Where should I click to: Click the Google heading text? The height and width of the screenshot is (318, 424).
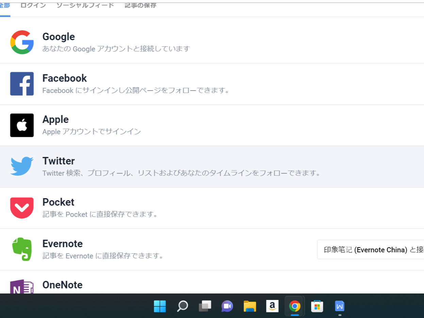(59, 37)
